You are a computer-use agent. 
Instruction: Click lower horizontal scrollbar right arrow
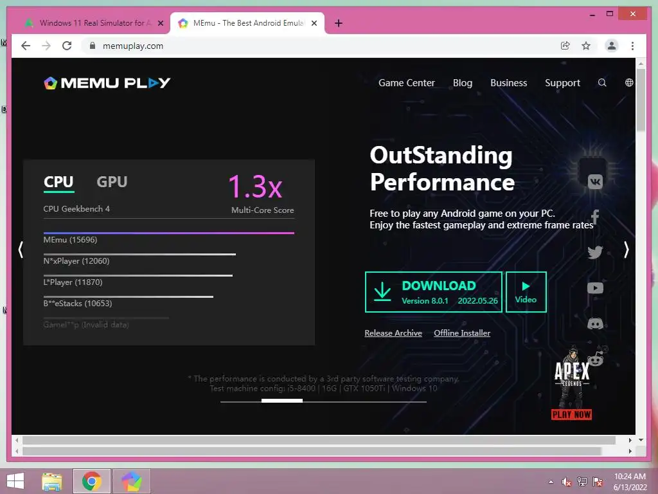point(630,451)
